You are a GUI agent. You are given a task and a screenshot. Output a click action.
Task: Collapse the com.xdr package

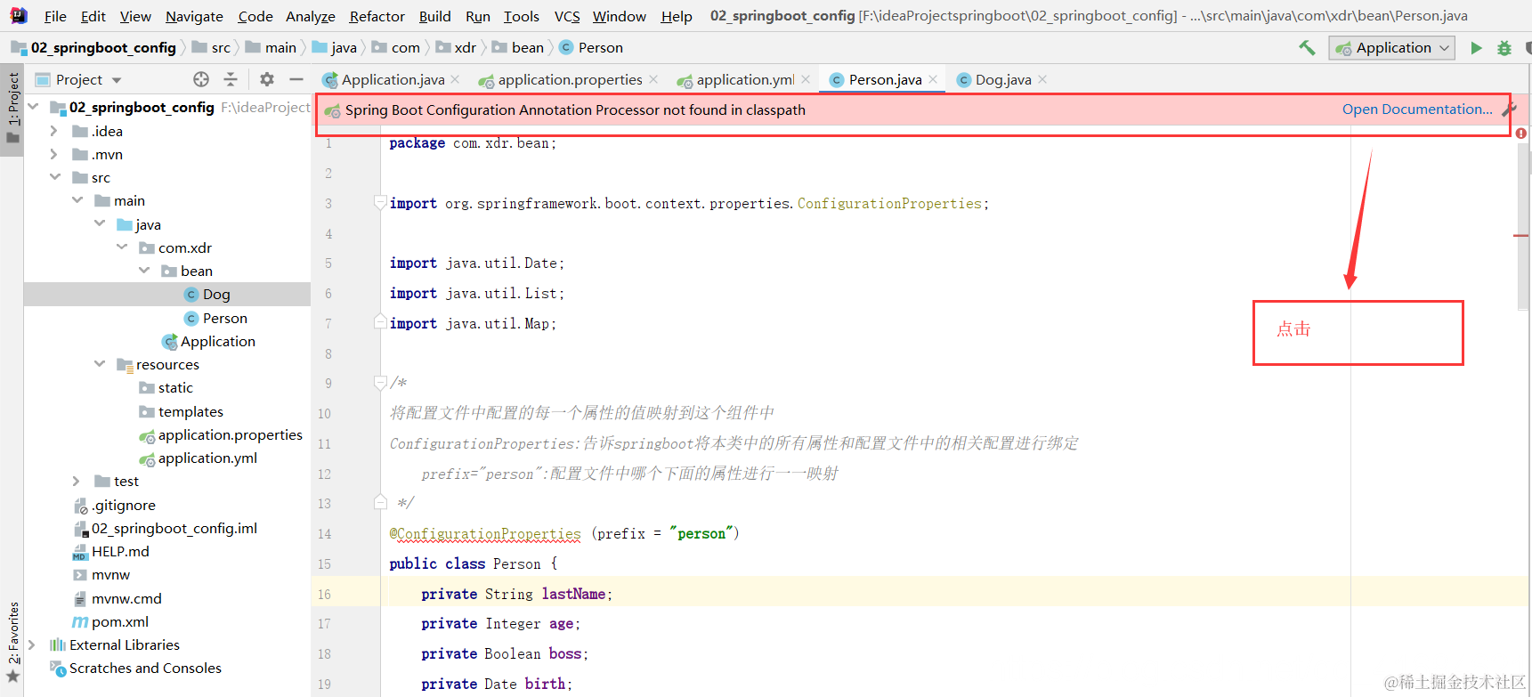tap(122, 247)
